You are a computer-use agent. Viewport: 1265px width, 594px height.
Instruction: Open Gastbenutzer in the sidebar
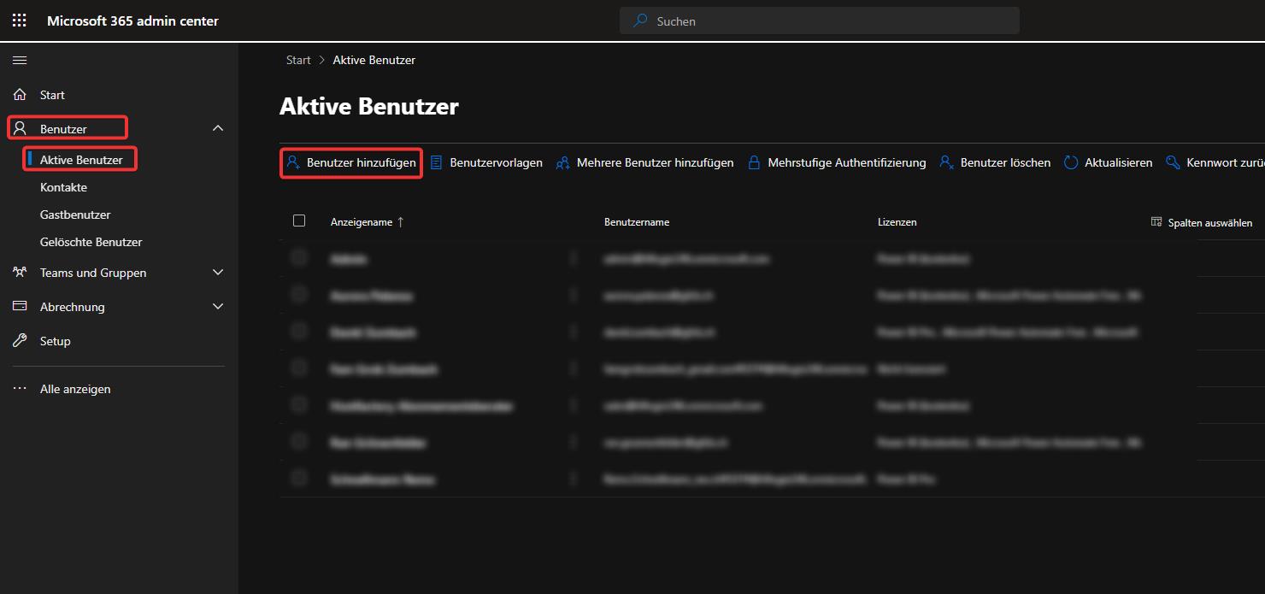click(x=75, y=215)
